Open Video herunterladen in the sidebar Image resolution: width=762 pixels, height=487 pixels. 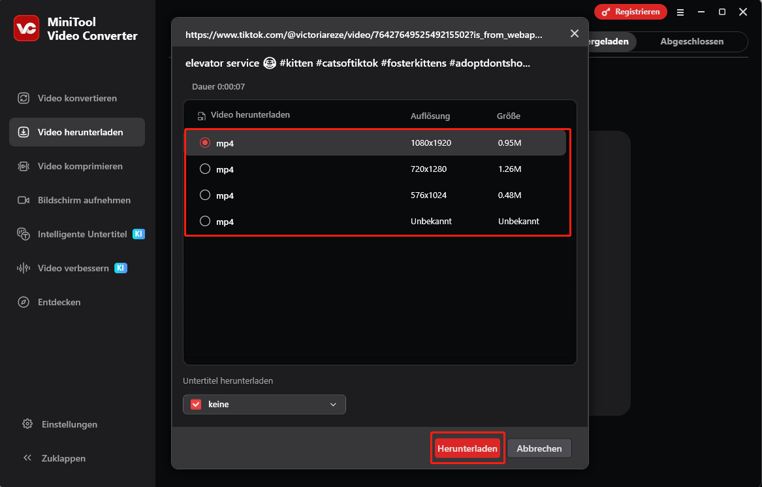77,132
